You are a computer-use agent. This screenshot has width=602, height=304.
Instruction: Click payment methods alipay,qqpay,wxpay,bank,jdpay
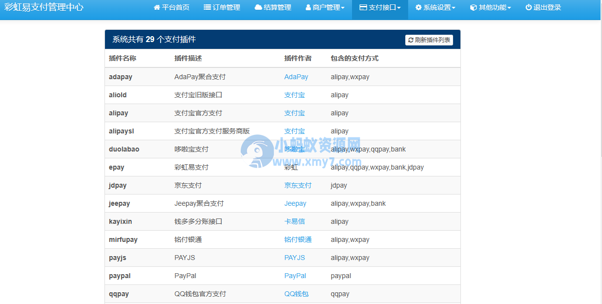coord(377,167)
